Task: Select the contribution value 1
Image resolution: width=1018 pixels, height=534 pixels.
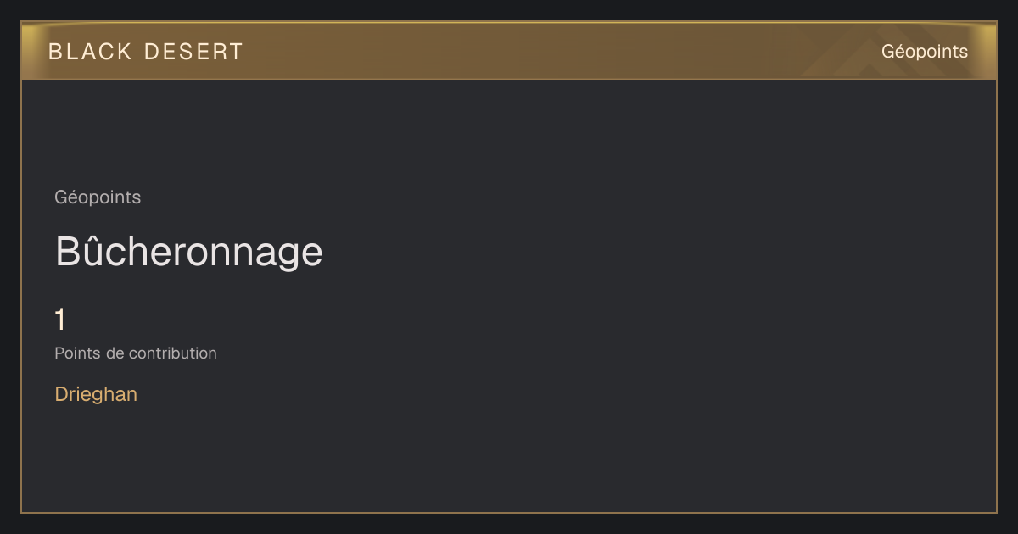Action: [60, 320]
